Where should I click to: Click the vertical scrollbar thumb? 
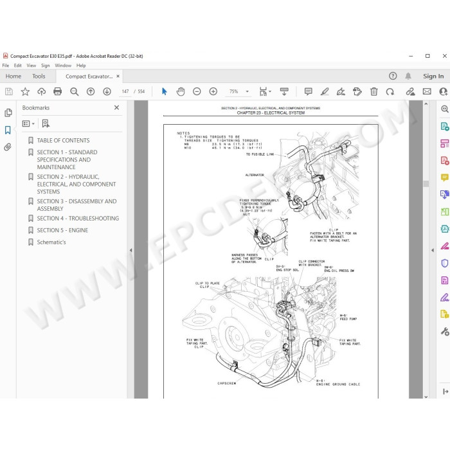coord(426,184)
